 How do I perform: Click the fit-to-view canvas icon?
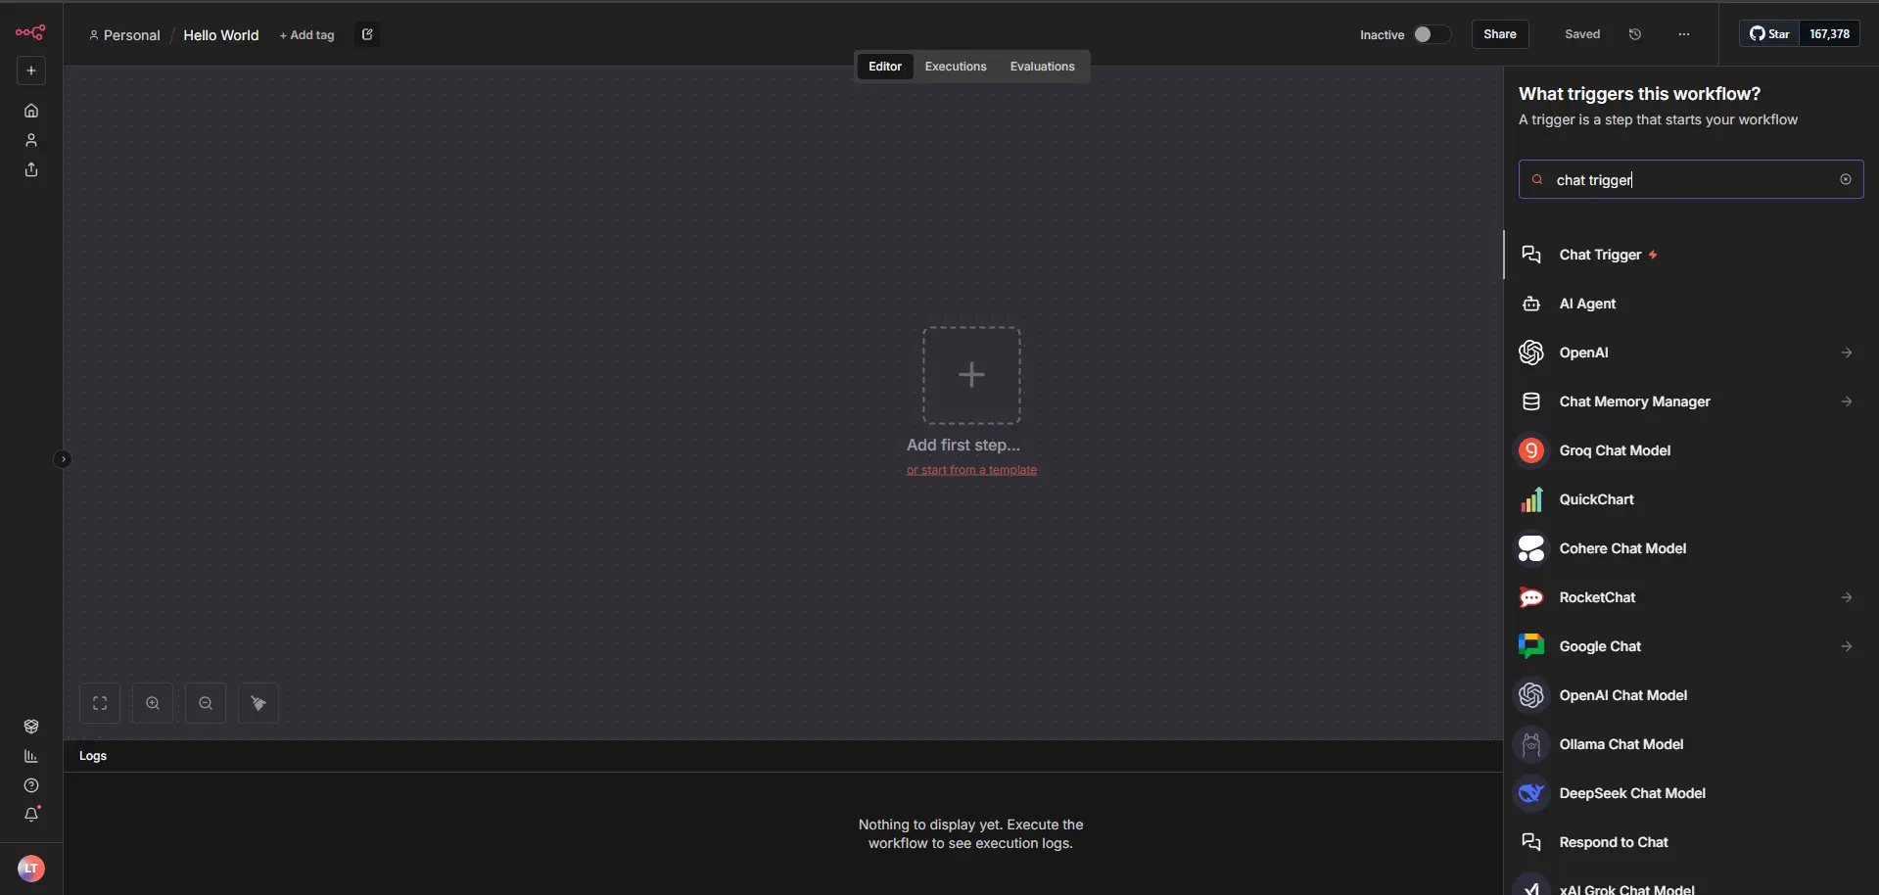pos(100,703)
